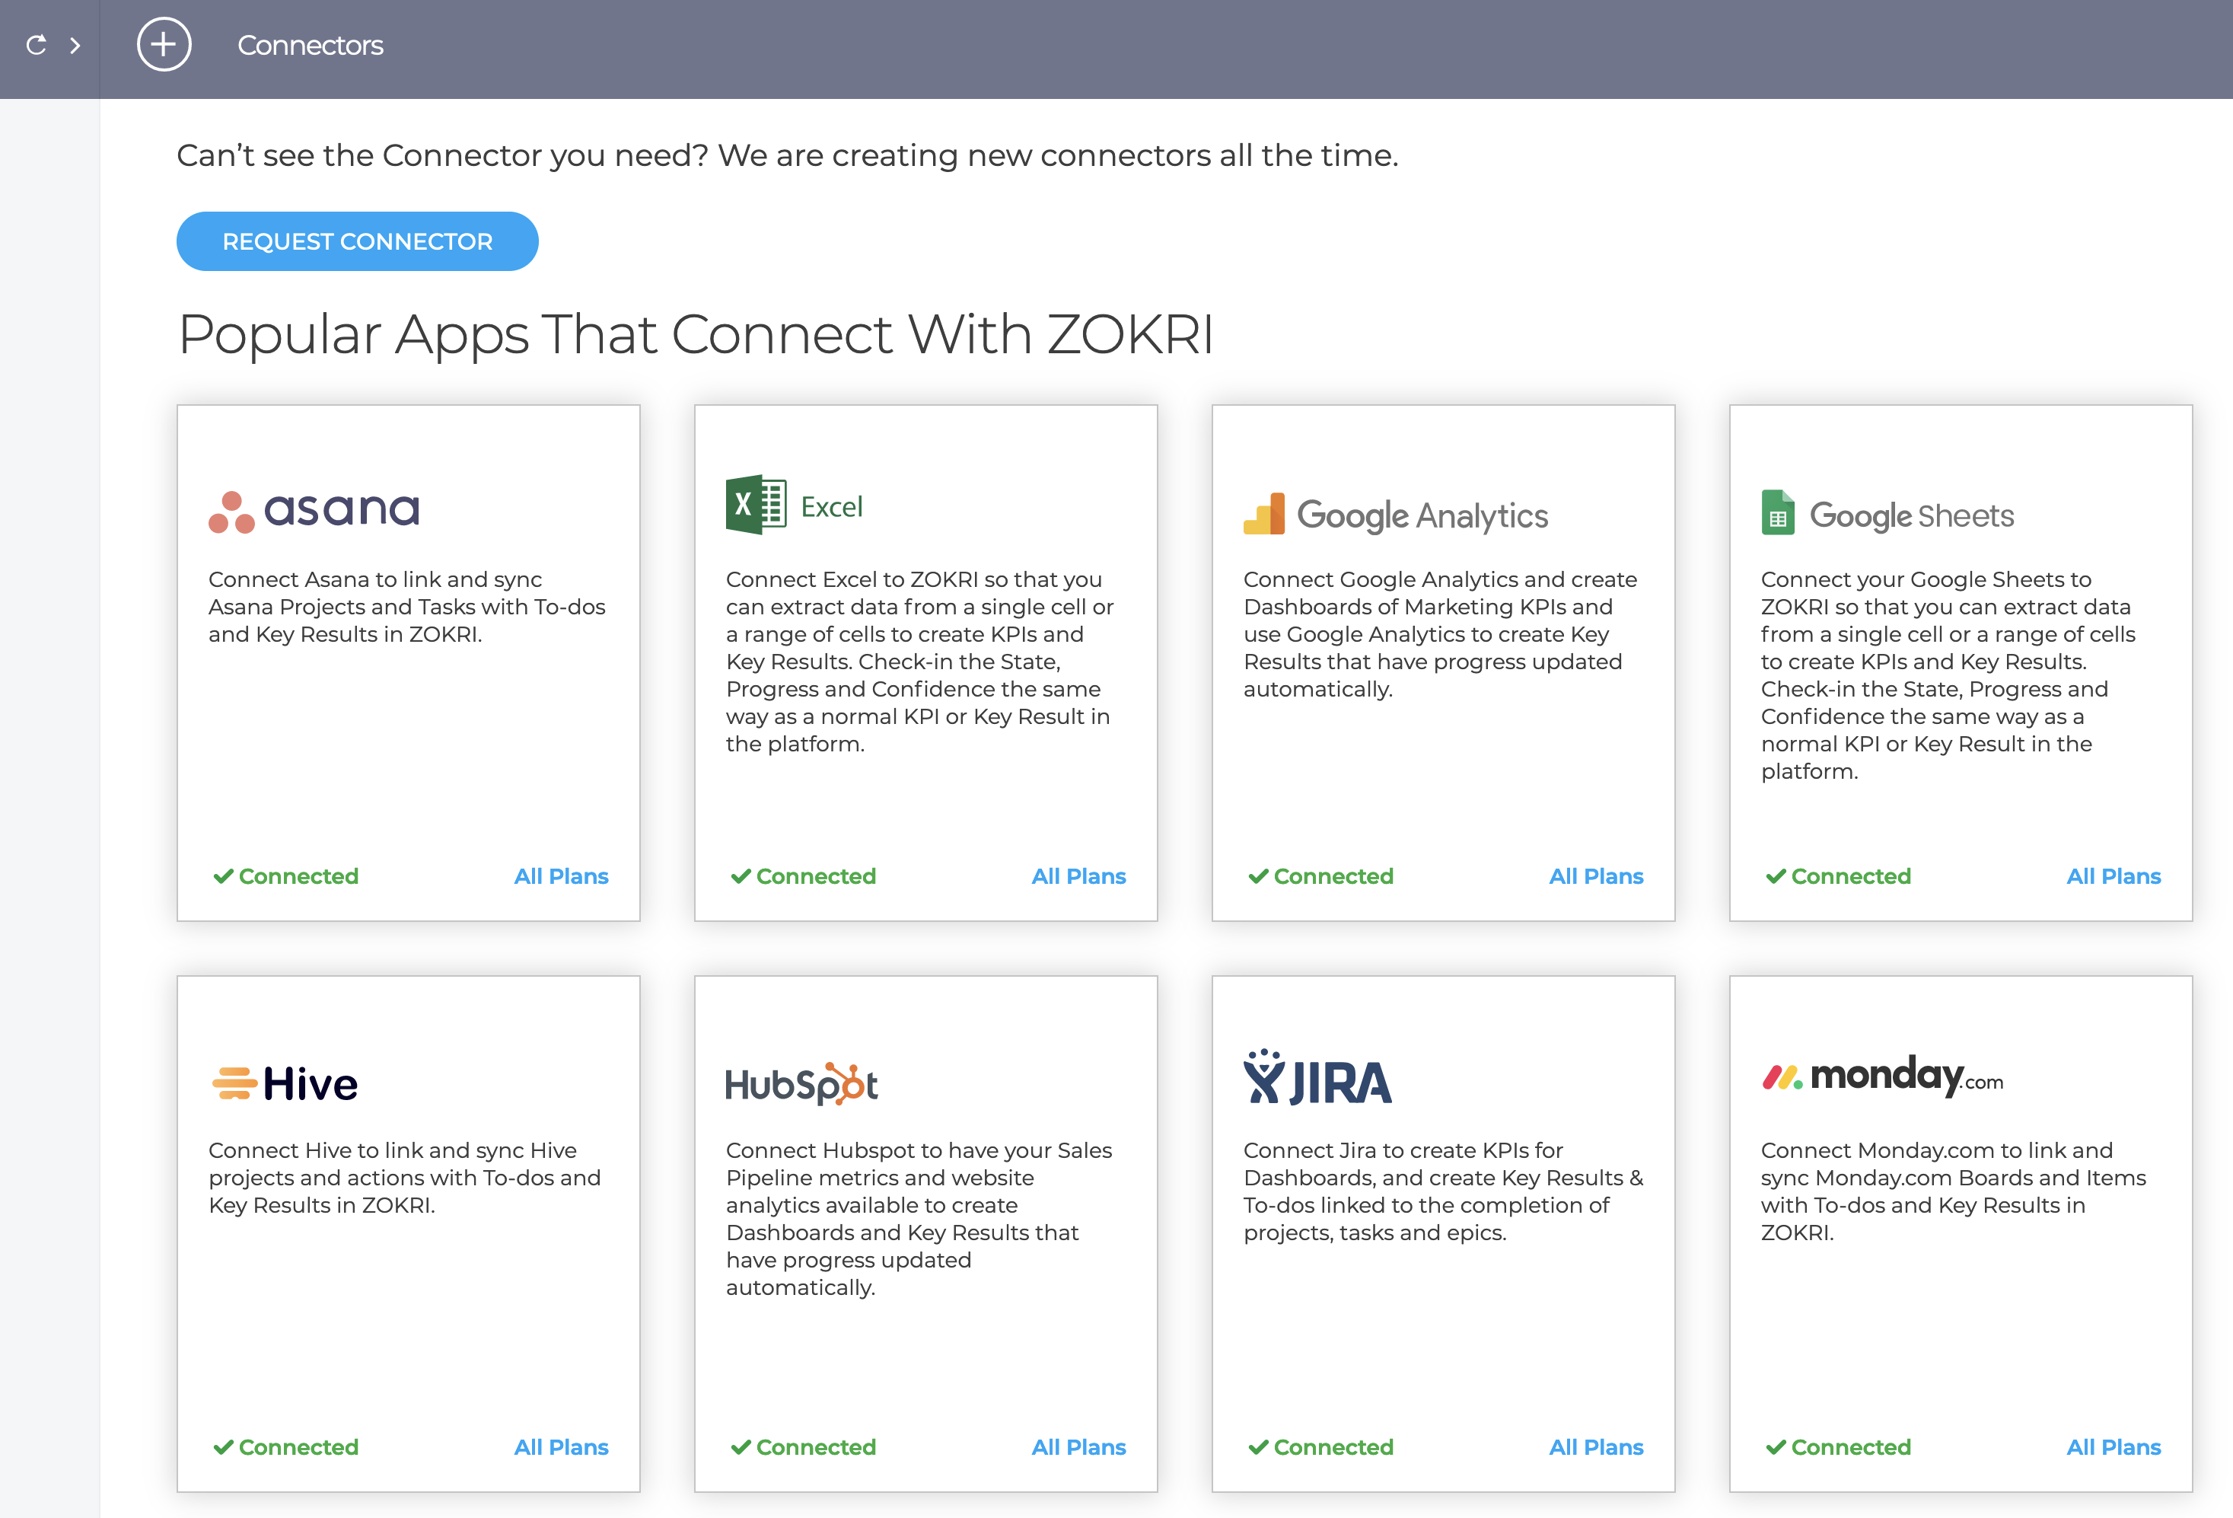Open All Plans link on Hive card
The image size is (2233, 1518).
[561, 1447]
